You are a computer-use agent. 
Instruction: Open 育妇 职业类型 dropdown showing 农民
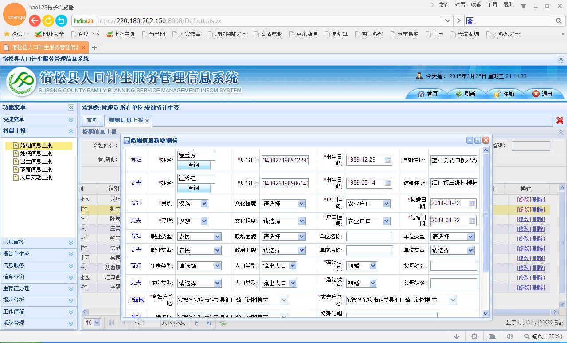[217, 237]
